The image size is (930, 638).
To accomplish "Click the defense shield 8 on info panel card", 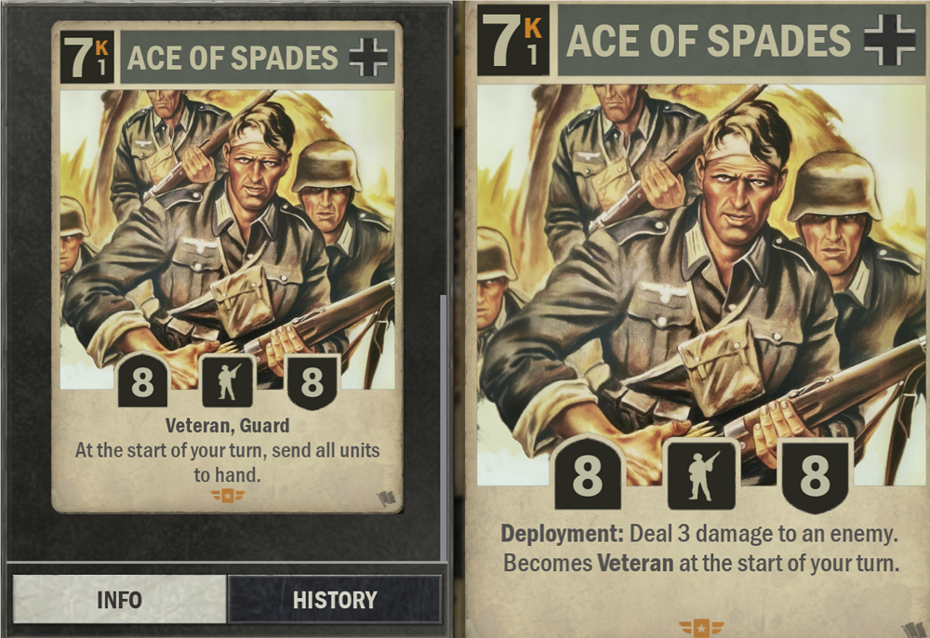I will pyautogui.click(x=312, y=382).
